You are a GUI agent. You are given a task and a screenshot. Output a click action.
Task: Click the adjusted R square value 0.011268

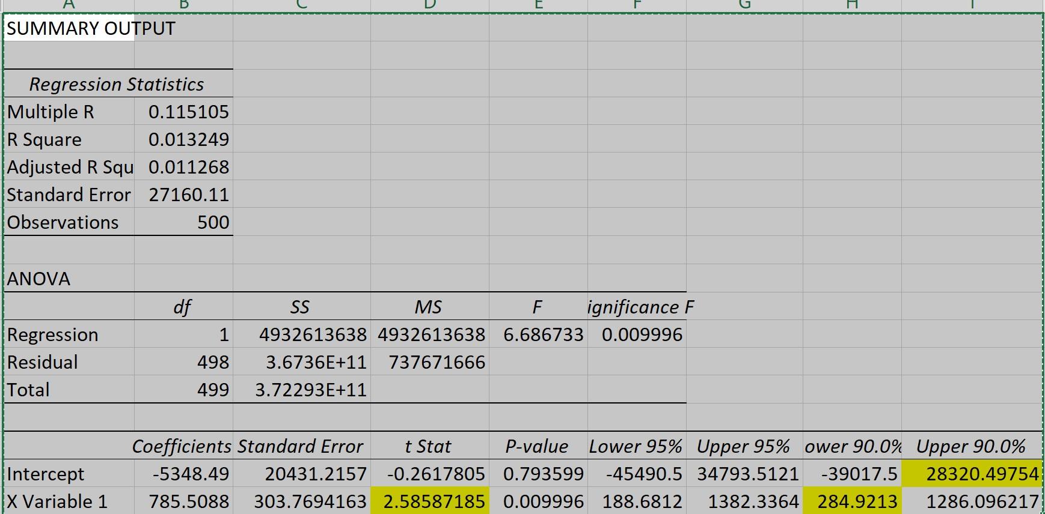183,166
